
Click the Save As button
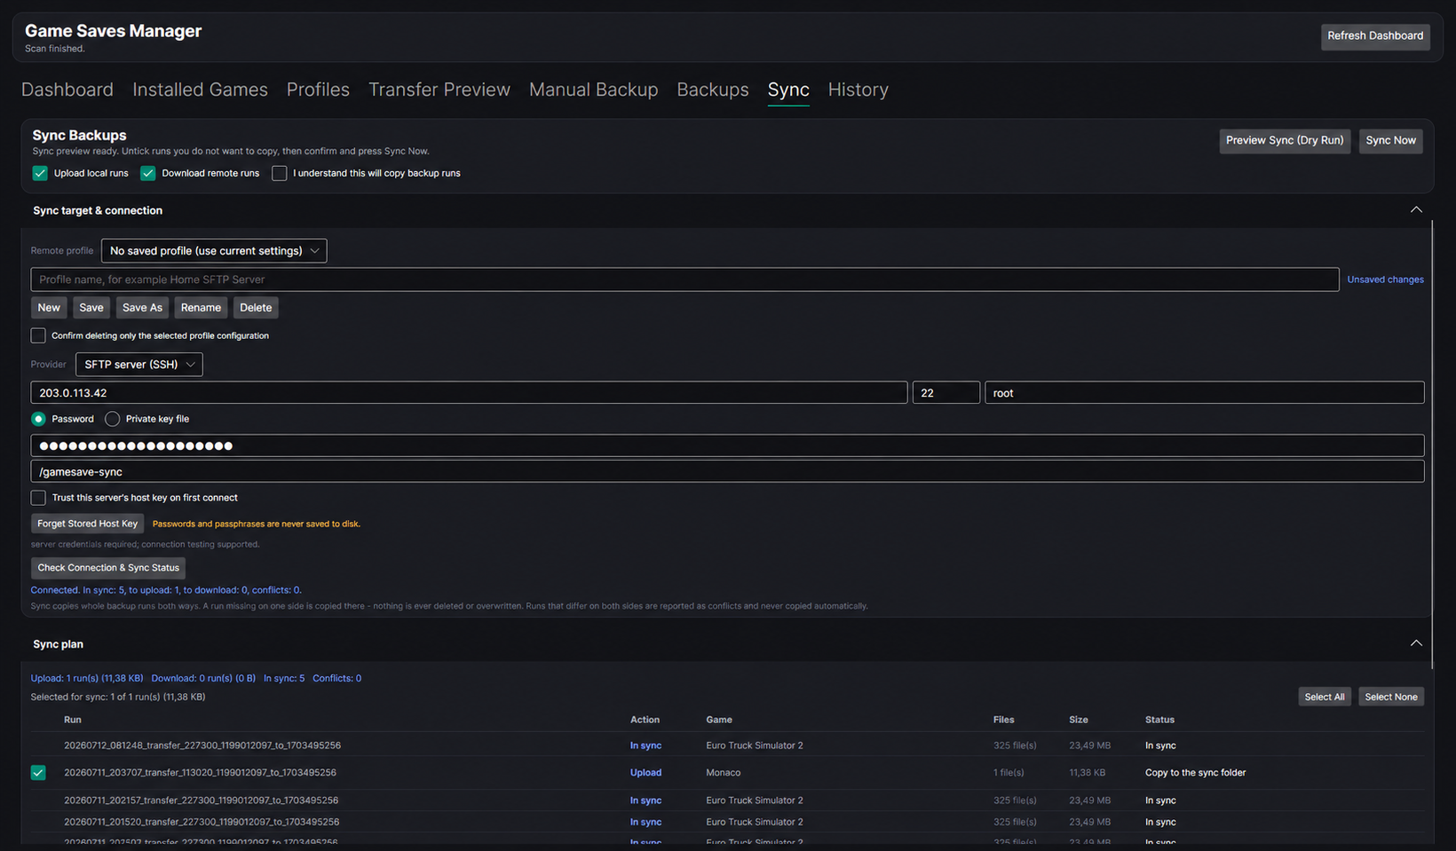click(142, 308)
